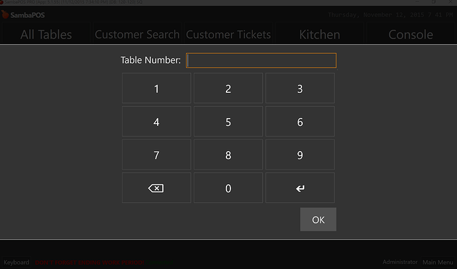Open the Main Menu

(x=438, y=262)
